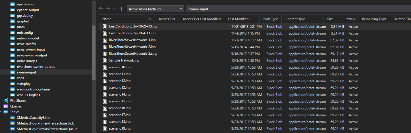Click the swmm-input path field
The width and height of the screenshot is (411, 133).
(298, 9)
